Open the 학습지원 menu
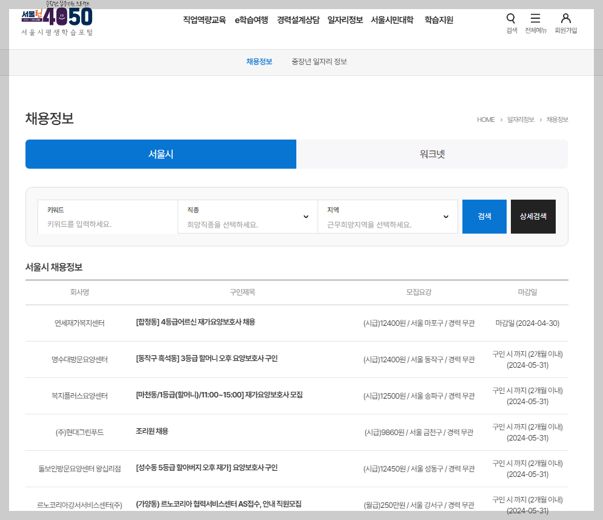Viewport: 603px width, 520px height. (x=439, y=19)
